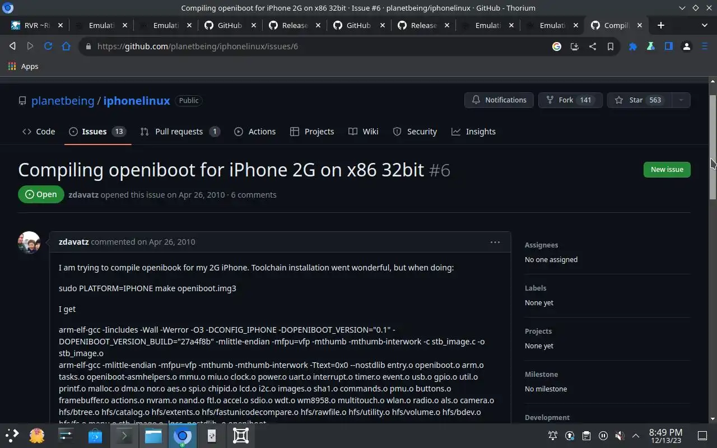Open the Security tab

415,132
